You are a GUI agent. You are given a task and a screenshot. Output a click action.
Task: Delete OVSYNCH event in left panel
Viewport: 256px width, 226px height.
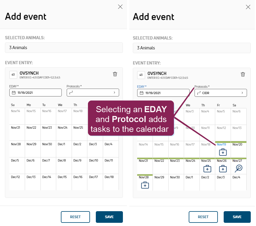pyautogui.click(x=115, y=74)
